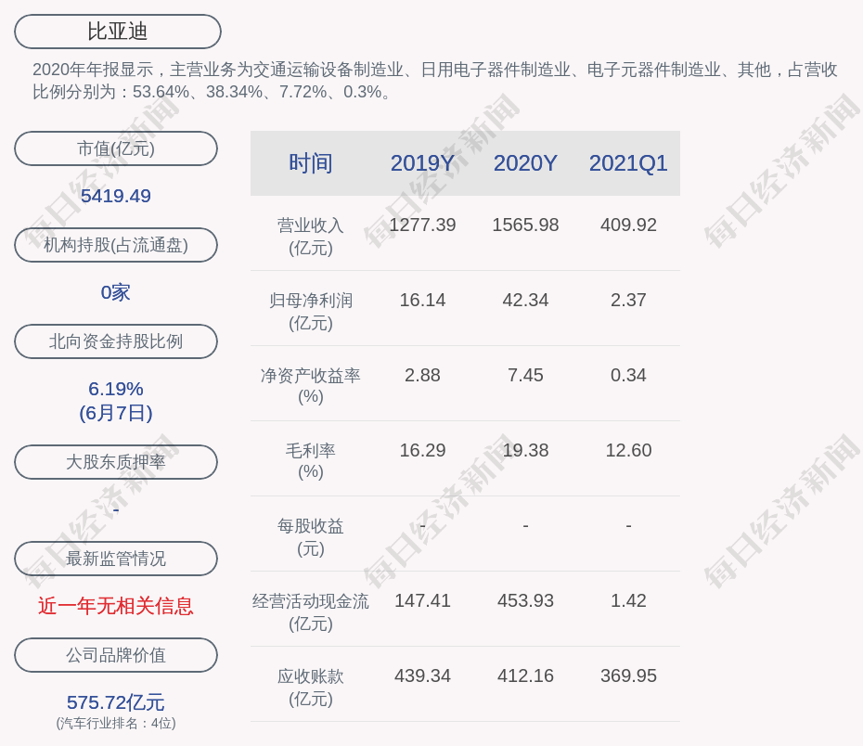
Task: Click the 归母净利润(亿元) row label
Action: (x=311, y=312)
